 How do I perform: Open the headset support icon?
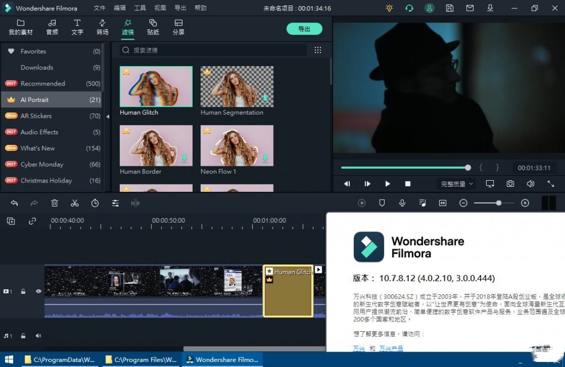[409, 8]
